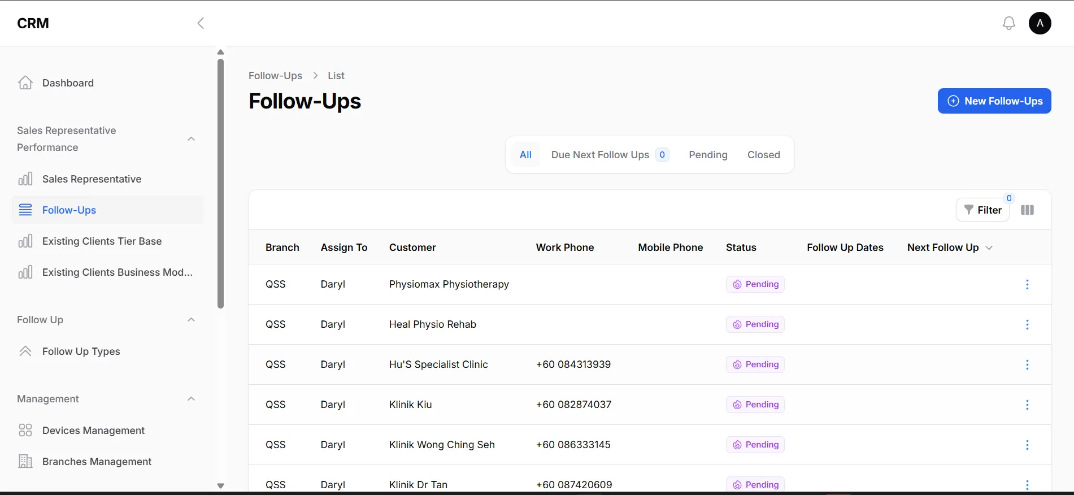Screen dimensions: 1074x495
Task: Click the CRM logo text
Action: 33,23
